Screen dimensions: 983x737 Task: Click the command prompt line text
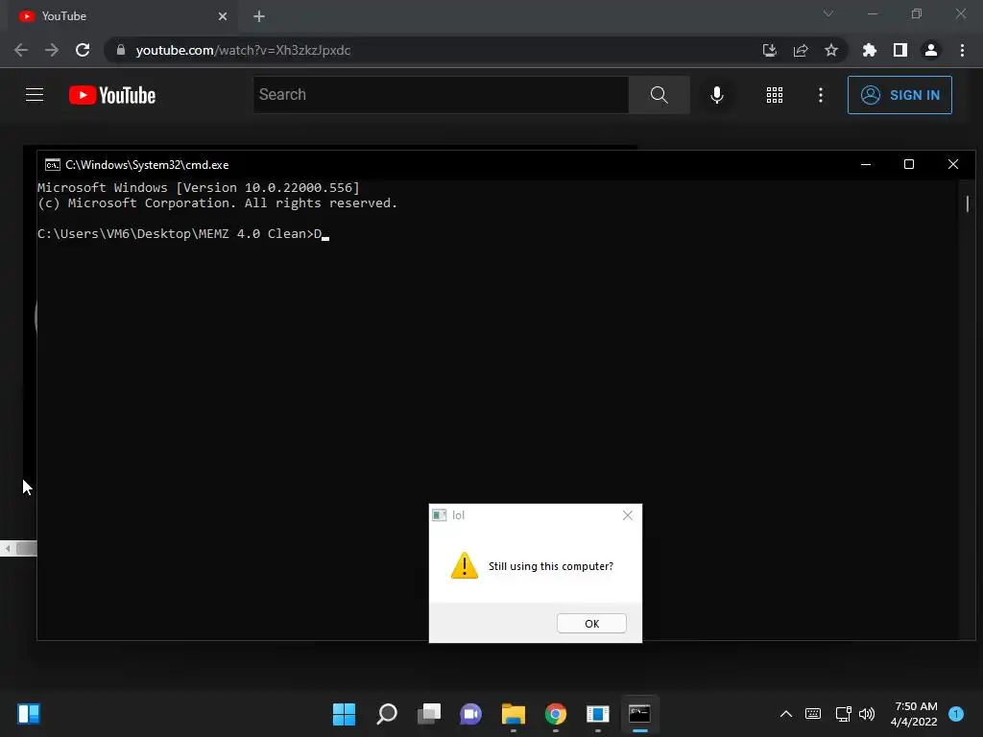[x=183, y=234]
